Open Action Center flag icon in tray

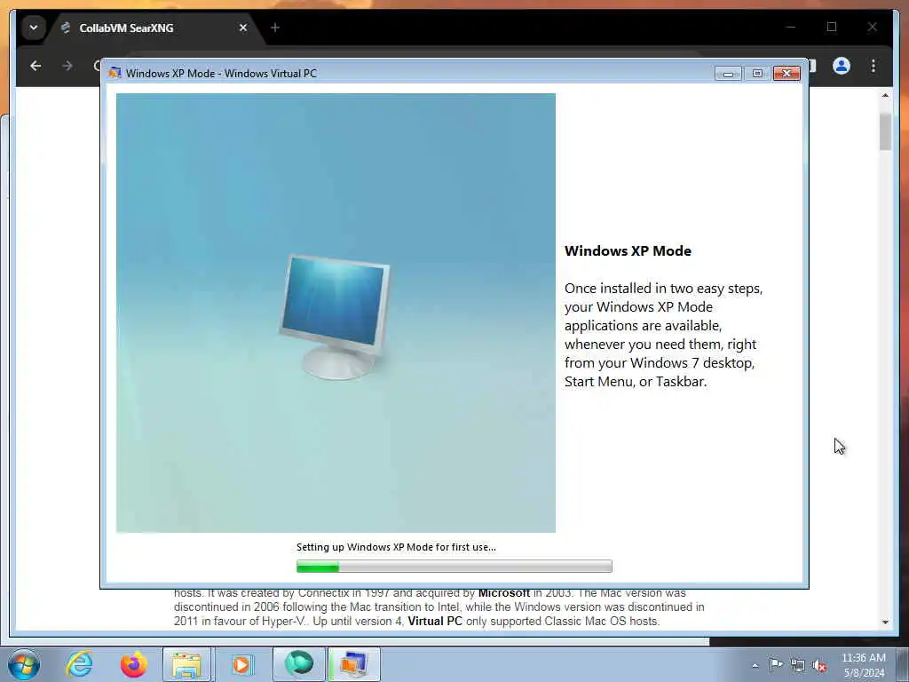[776, 664]
